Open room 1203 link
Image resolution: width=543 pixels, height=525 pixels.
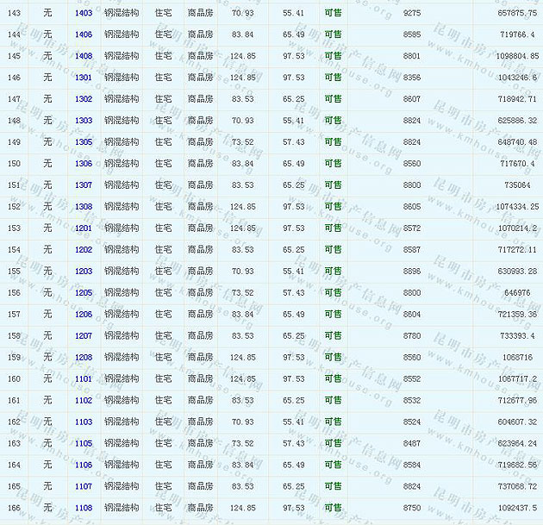(x=84, y=272)
